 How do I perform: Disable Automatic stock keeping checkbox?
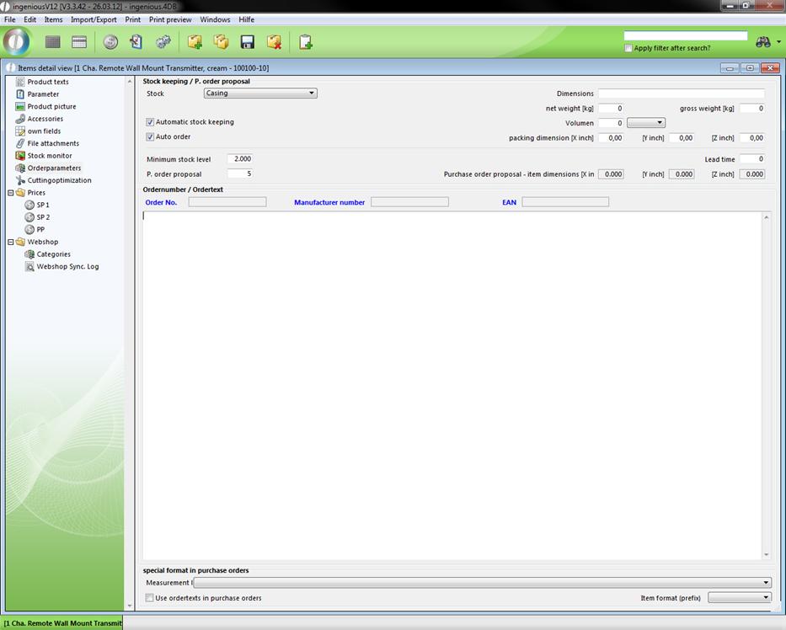click(x=151, y=122)
